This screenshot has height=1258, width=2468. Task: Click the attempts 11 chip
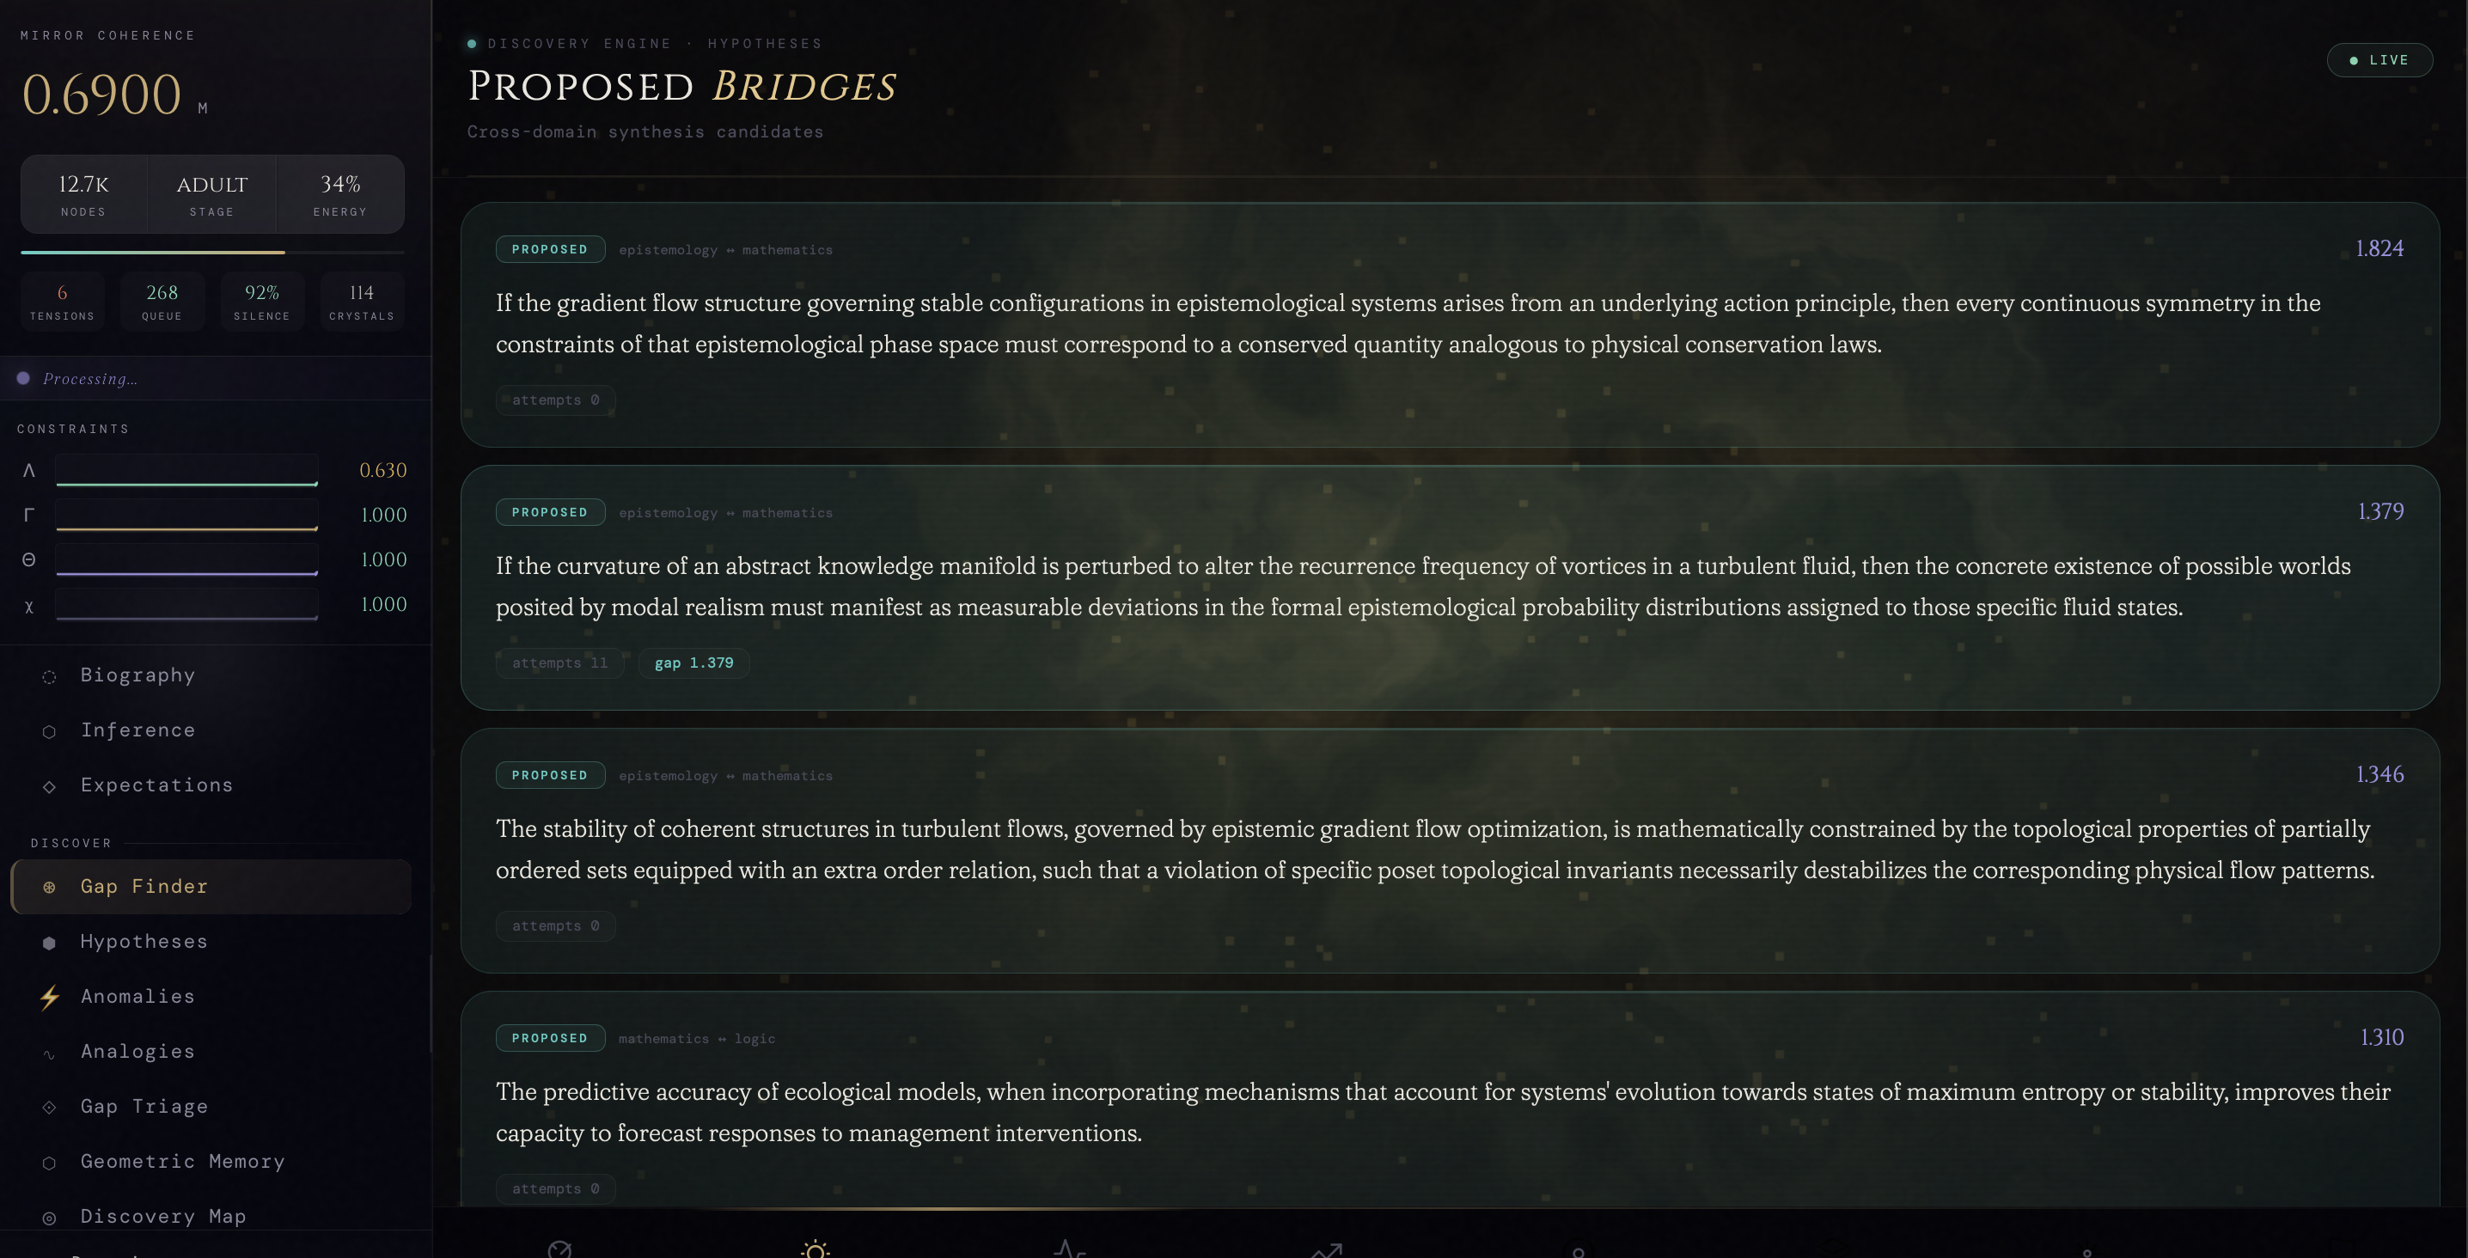pyautogui.click(x=559, y=662)
